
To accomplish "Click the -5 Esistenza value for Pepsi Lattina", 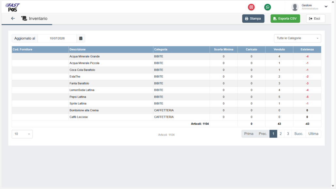I will click(307, 97).
